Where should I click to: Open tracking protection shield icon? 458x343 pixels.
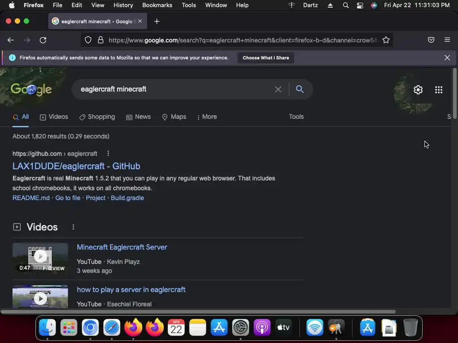(88, 40)
